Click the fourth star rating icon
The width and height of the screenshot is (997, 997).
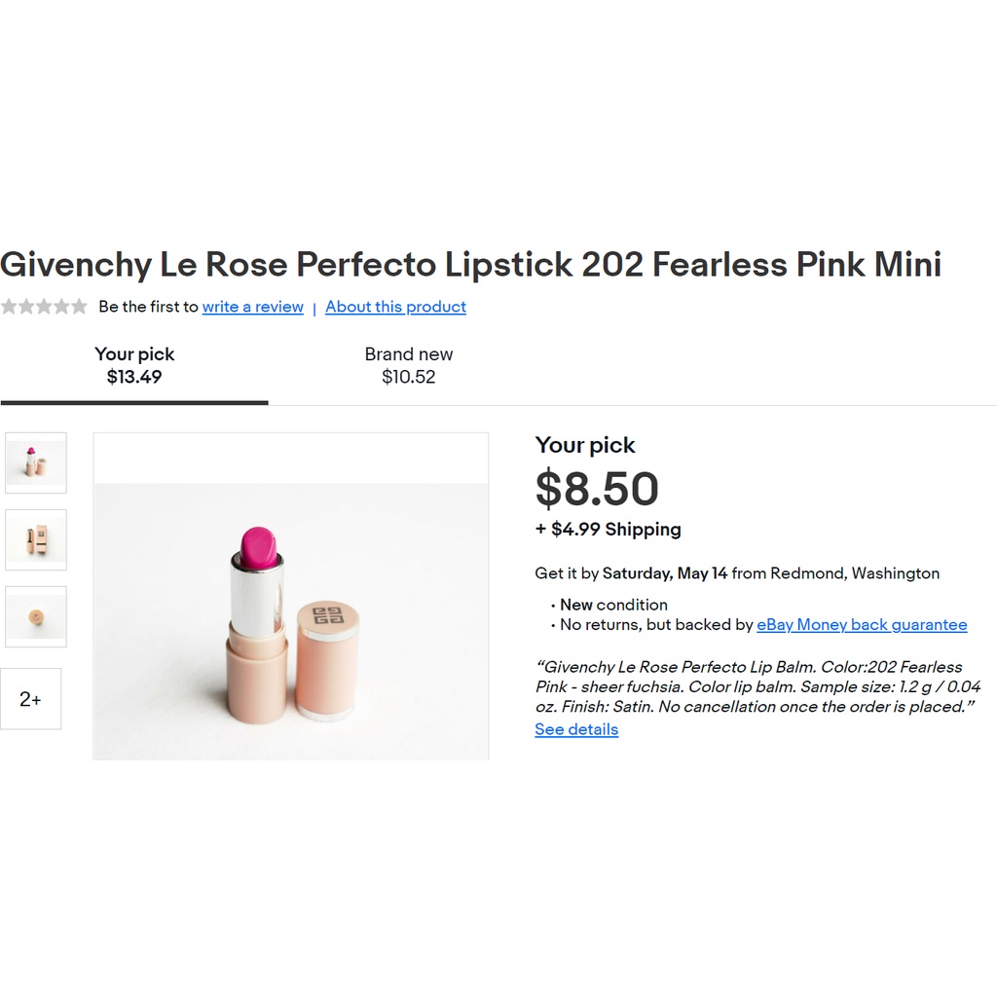(59, 307)
